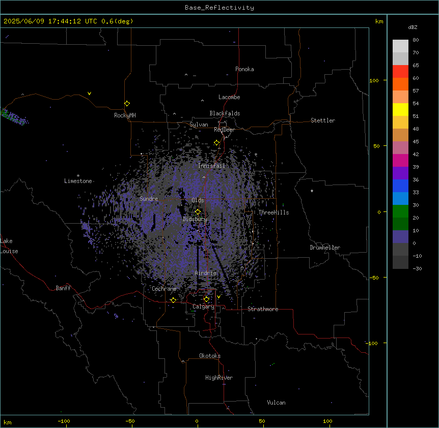Click the RockyMH label
Viewport: 439px width, 428px height.
click(x=125, y=115)
